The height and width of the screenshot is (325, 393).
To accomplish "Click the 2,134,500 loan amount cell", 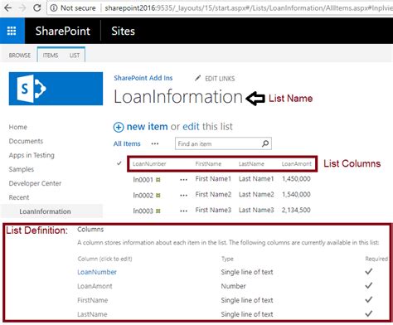I will click(296, 210).
